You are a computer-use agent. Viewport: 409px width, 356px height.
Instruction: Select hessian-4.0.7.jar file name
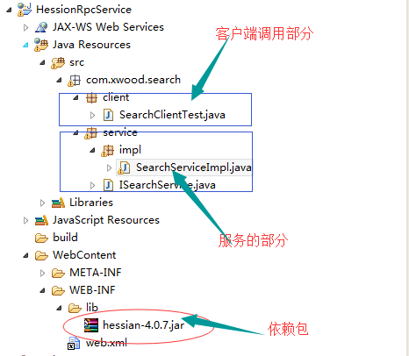(x=144, y=325)
